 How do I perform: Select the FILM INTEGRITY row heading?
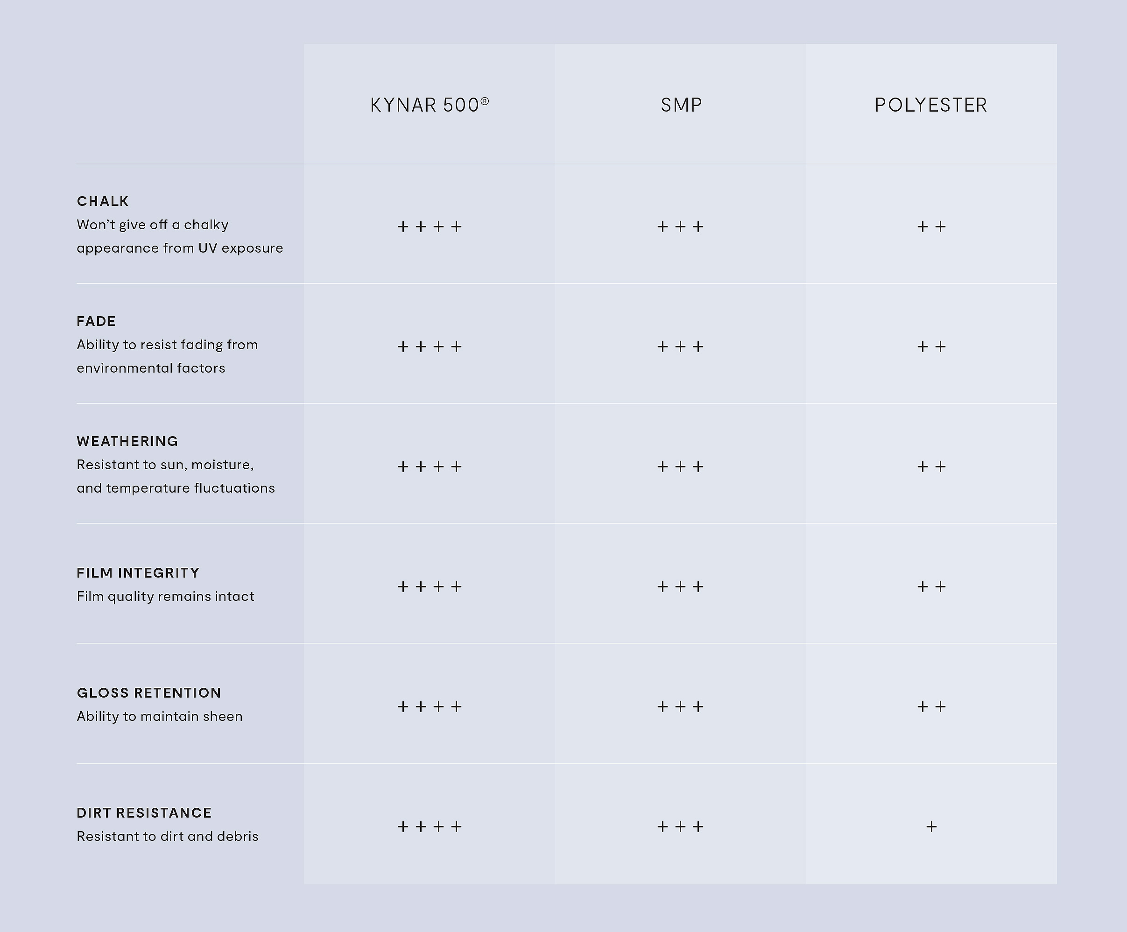point(139,573)
